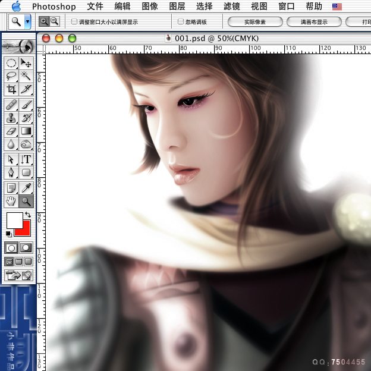Screen dimensions: 371x371
Task: Reset default foreground and background colors
Action: [x=9, y=234]
